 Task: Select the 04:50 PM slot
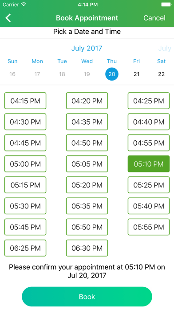87,143
